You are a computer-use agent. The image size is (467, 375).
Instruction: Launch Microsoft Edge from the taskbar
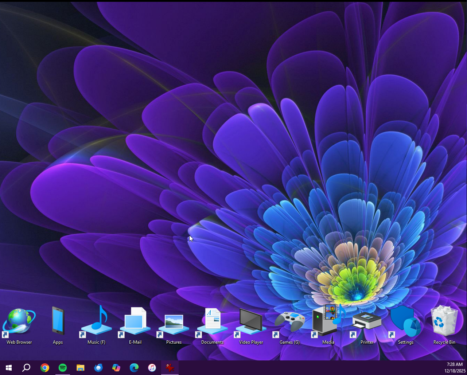coord(134,368)
